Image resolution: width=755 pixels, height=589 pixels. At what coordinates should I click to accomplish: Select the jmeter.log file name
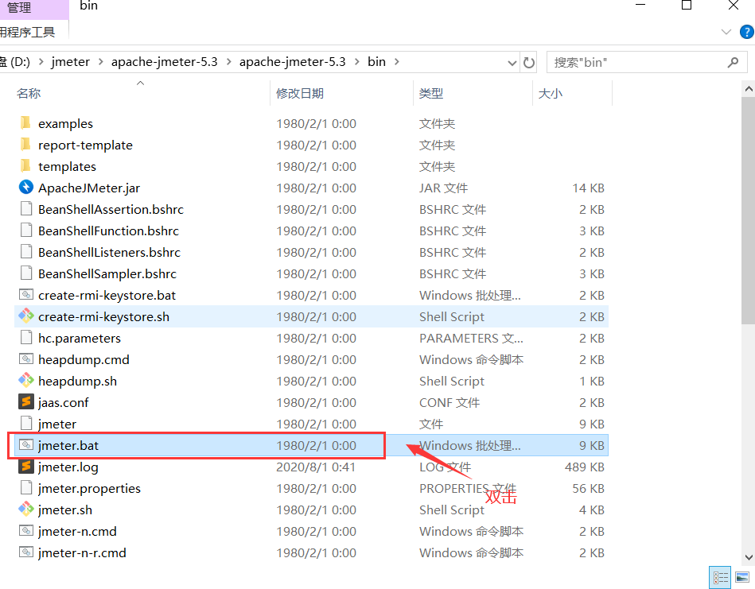tap(68, 467)
